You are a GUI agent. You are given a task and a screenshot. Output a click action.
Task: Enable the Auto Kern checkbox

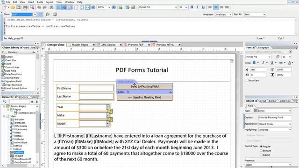tap(247, 81)
